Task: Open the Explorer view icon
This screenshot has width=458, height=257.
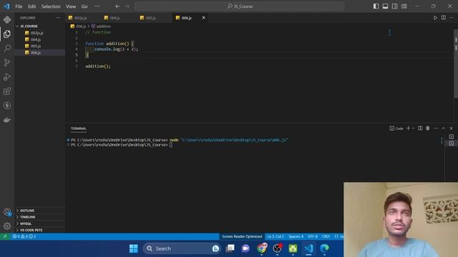Action: [x=7, y=34]
